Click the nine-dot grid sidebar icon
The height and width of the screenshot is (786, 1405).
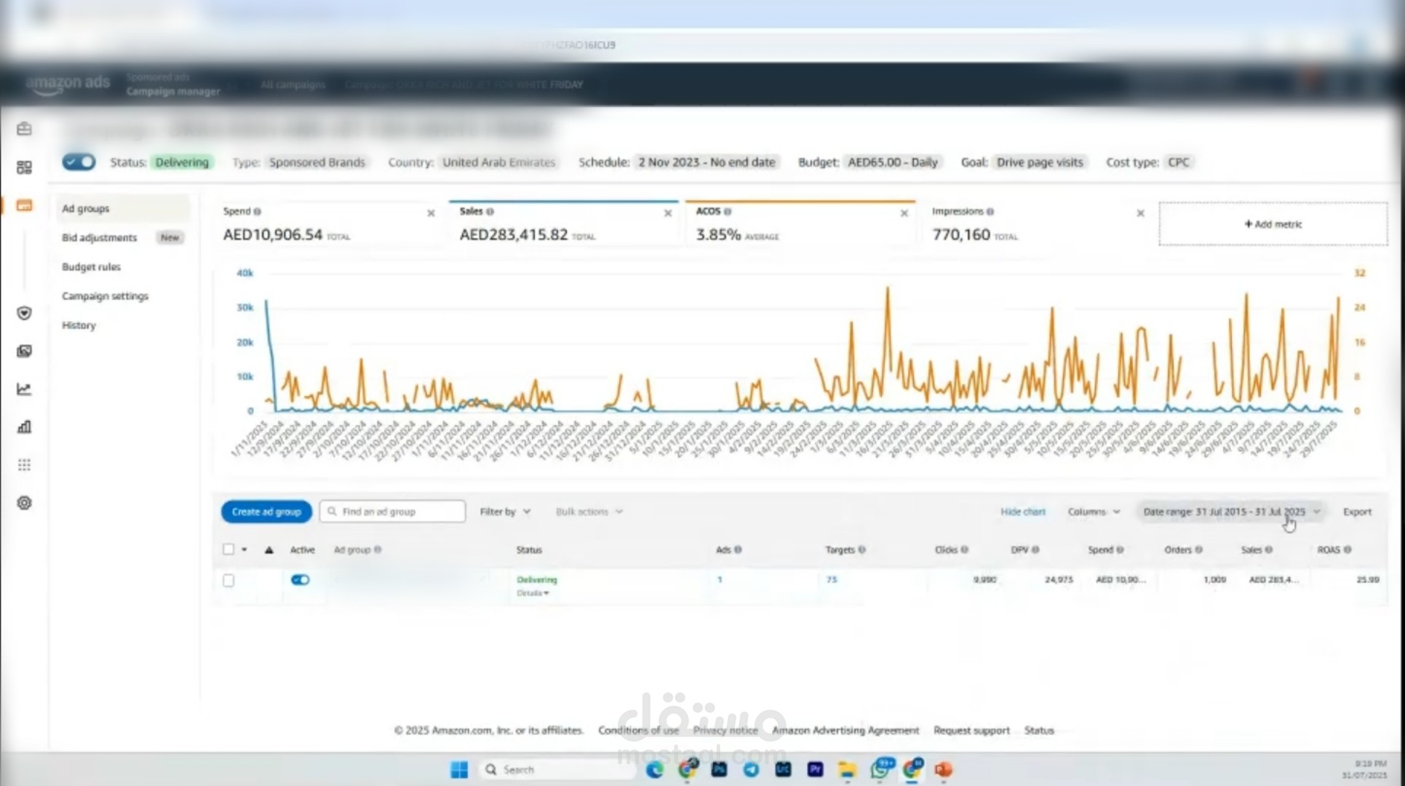[24, 465]
